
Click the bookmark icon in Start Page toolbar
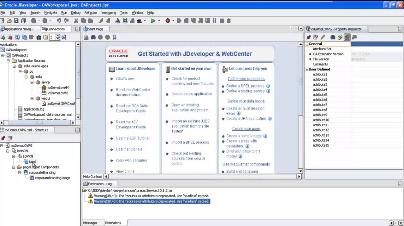(115, 37)
